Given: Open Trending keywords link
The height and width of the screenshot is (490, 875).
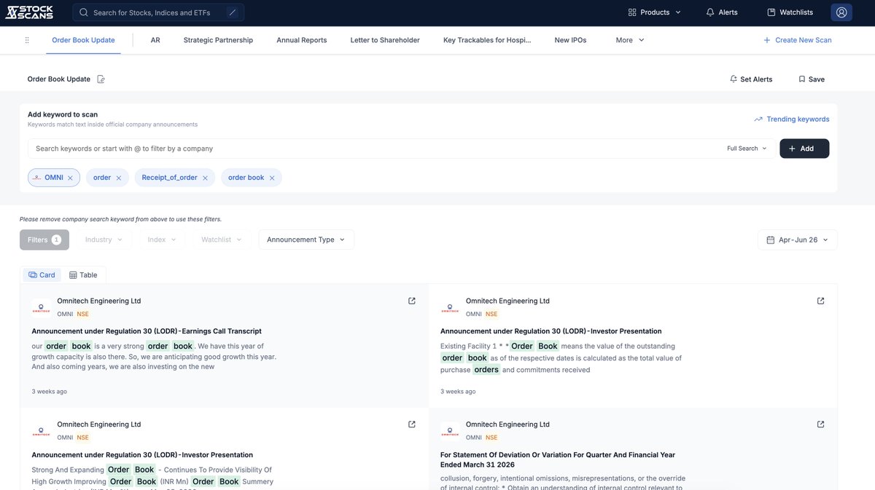Looking at the screenshot, I should coord(792,119).
